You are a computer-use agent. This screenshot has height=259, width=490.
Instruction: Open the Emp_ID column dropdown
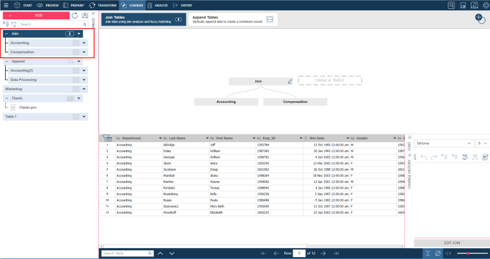pyautogui.click(x=301, y=138)
